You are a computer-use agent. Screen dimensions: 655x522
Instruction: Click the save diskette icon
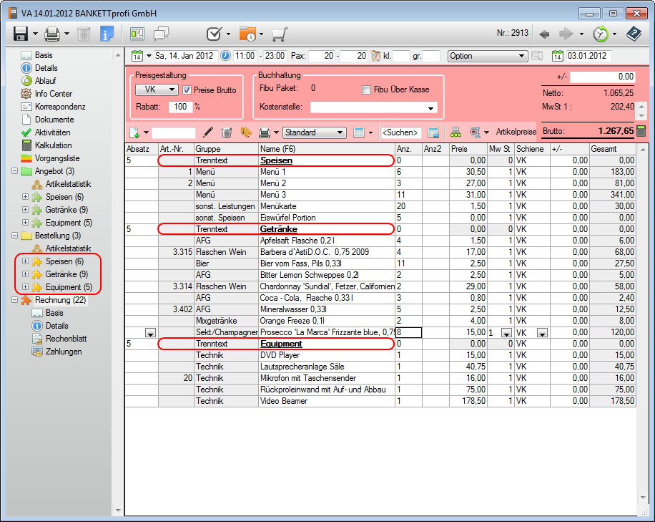coord(20,34)
